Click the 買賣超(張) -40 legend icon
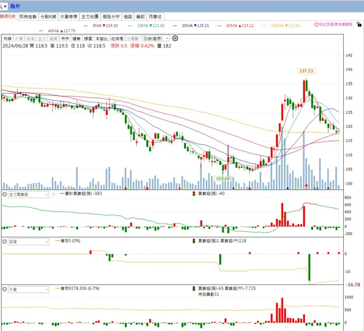 coord(194,193)
